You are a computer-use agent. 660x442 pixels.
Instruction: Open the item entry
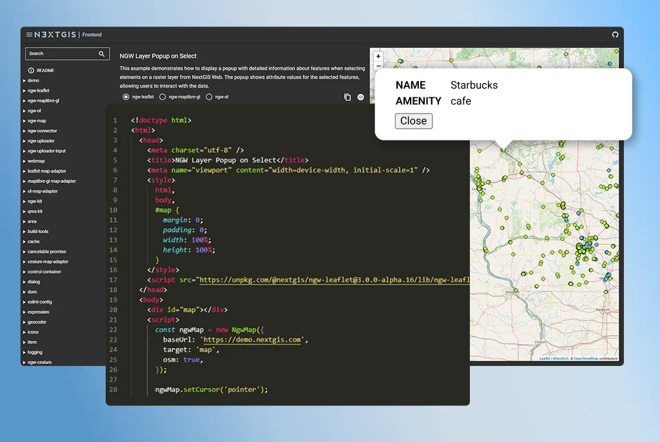pyautogui.click(x=32, y=343)
